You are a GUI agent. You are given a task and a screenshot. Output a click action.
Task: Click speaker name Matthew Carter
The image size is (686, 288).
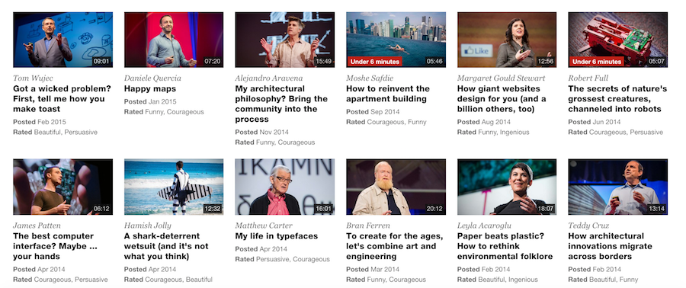click(x=263, y=226)
